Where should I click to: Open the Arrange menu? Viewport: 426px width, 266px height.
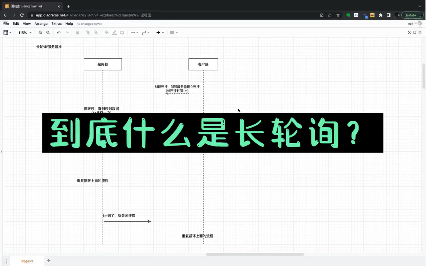pyautogui.click(x=41, y=24)
